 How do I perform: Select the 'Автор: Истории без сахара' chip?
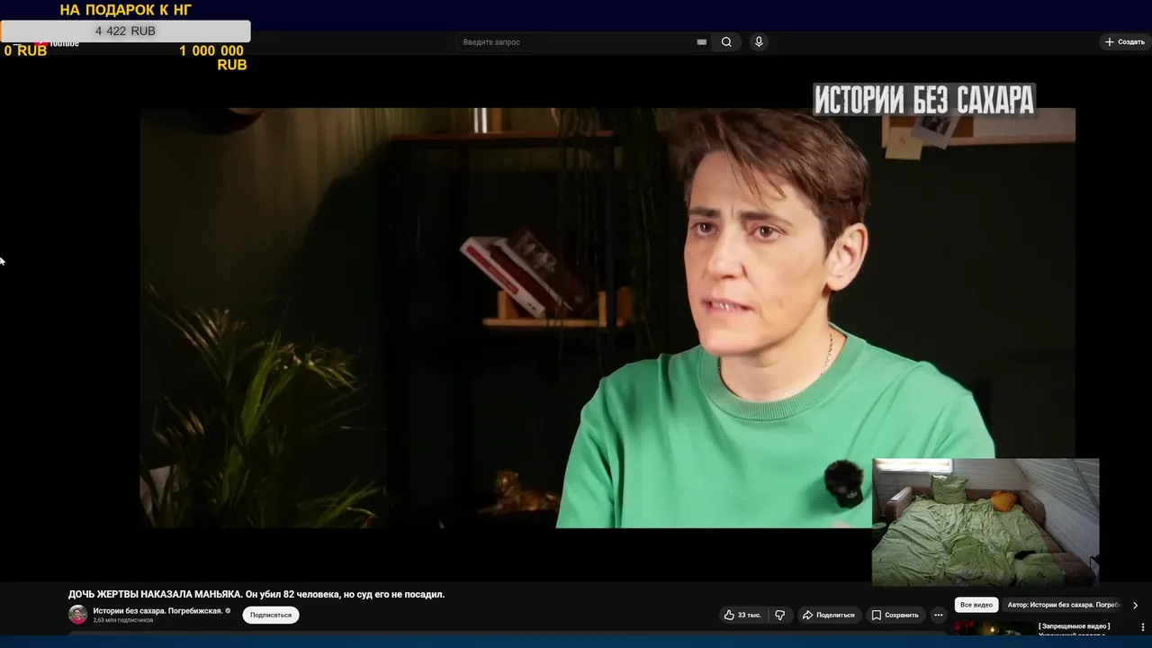pos(1063,605)
